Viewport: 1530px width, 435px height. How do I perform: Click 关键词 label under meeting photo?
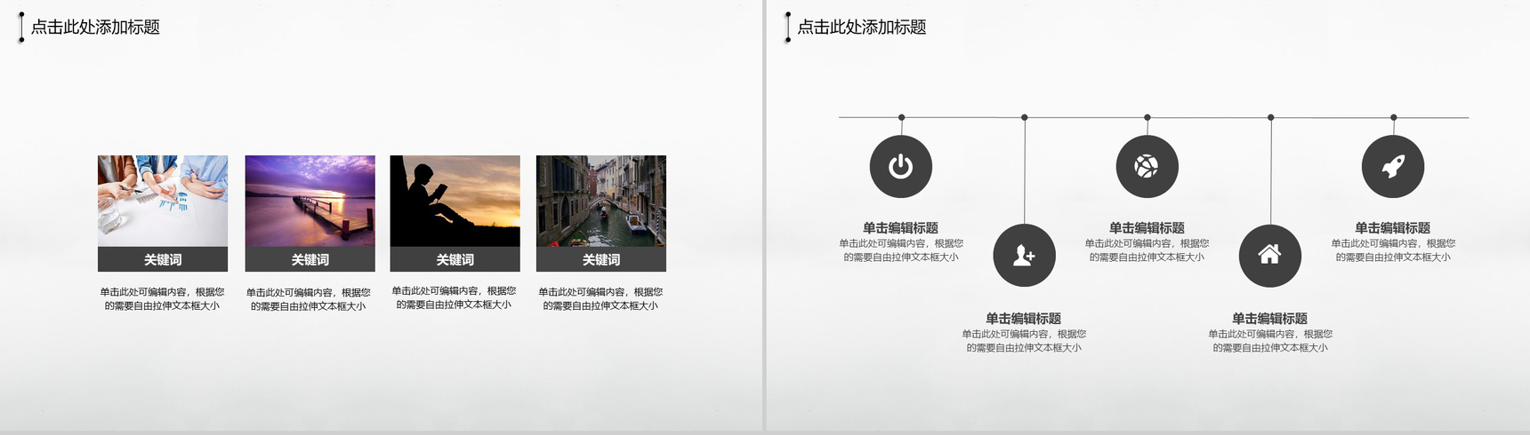point(163,259)
